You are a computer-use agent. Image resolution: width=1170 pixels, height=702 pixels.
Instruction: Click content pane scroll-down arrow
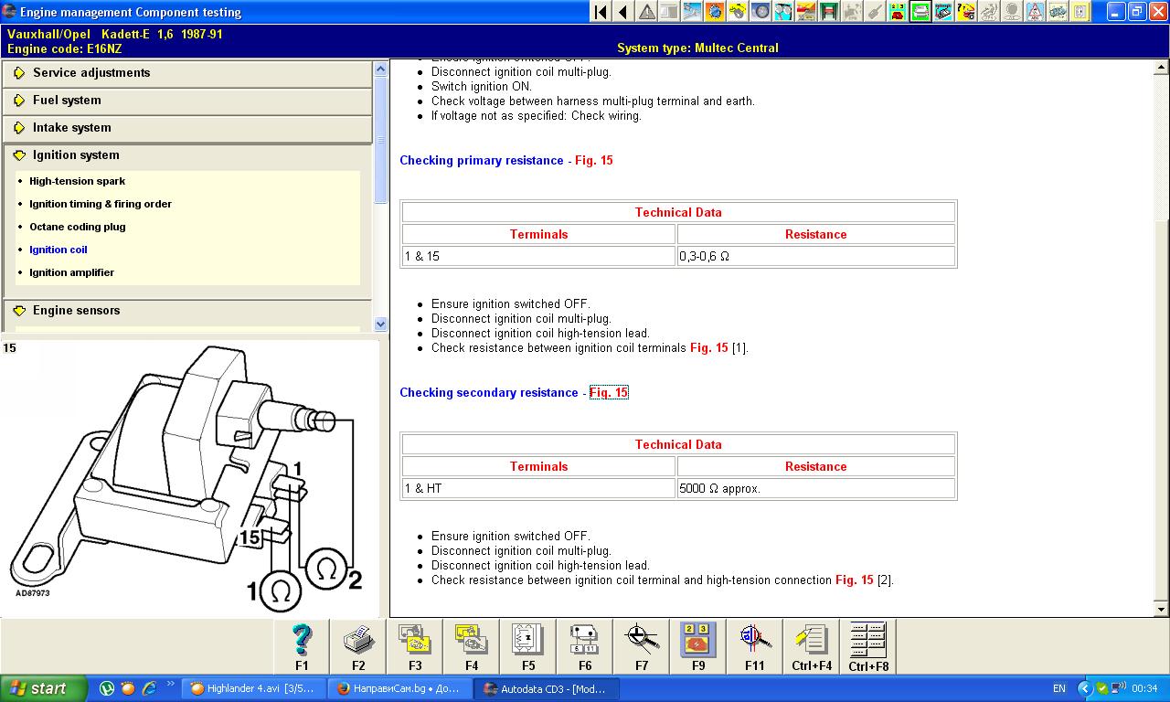pyautogui.click(x=1162, y=609)
